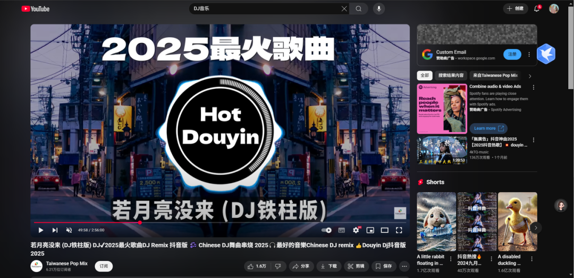Select the 搜索结果内容 chip
This screenshot has width=574, height=278.
tap(451, 75)
